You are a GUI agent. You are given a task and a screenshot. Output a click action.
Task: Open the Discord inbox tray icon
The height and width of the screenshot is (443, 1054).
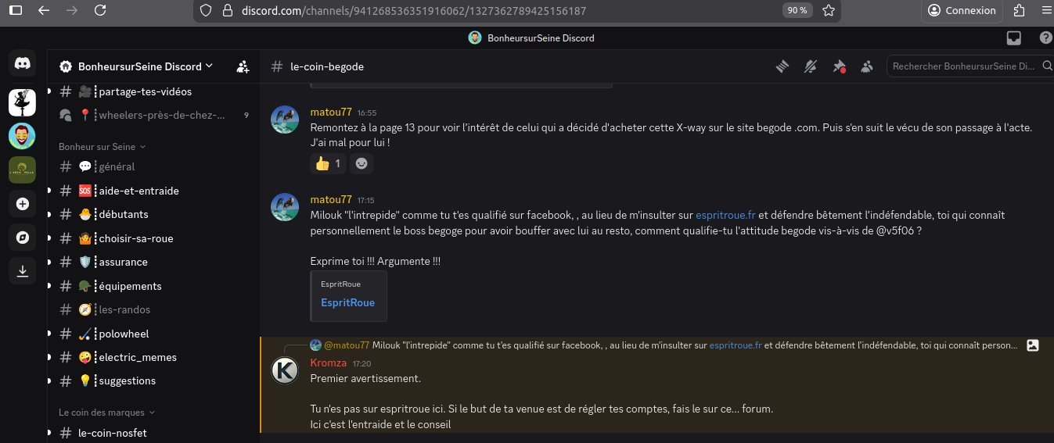[x=1013, y=38]
